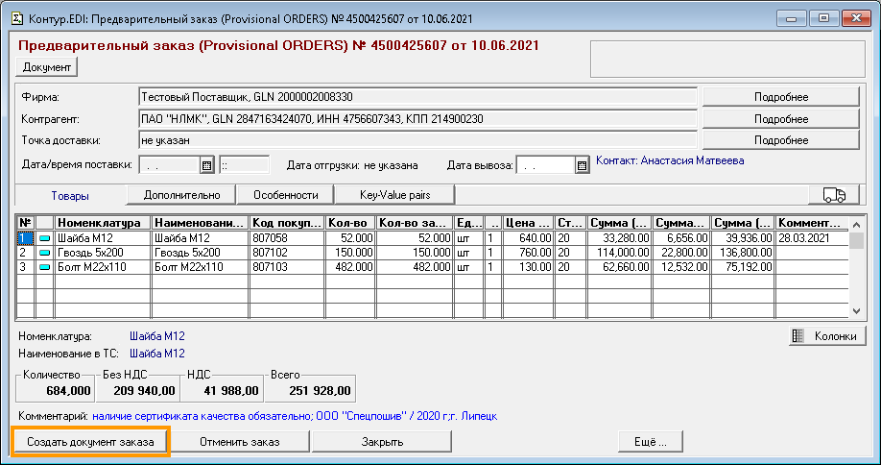The width and height of the screenshot is (881, 465).
Task: Click the truck delivery icon button
Action: [834, 195]
